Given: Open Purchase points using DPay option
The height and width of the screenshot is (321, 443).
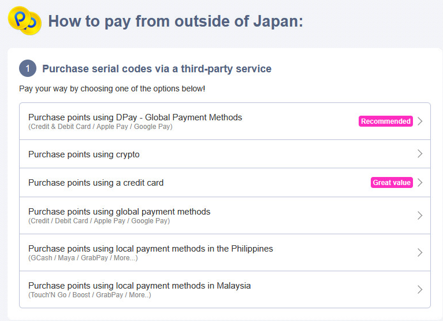Looking at the screenshot, I should point(135,117).
